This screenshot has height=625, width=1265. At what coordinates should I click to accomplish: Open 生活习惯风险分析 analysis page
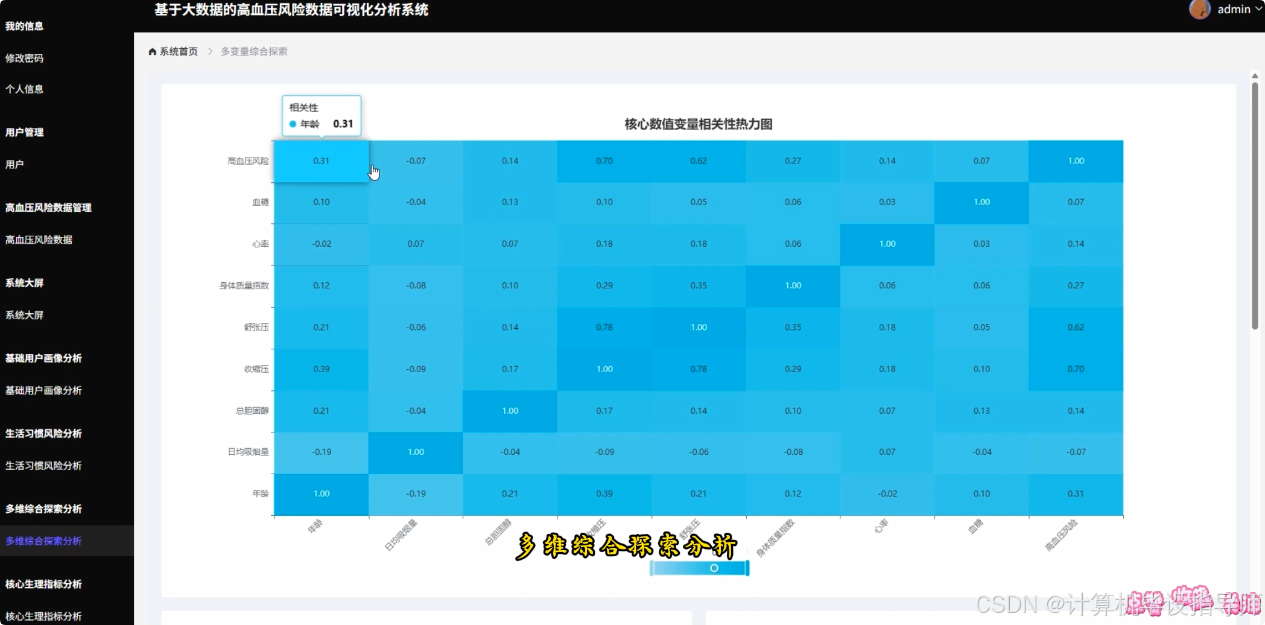click(42, 465)
